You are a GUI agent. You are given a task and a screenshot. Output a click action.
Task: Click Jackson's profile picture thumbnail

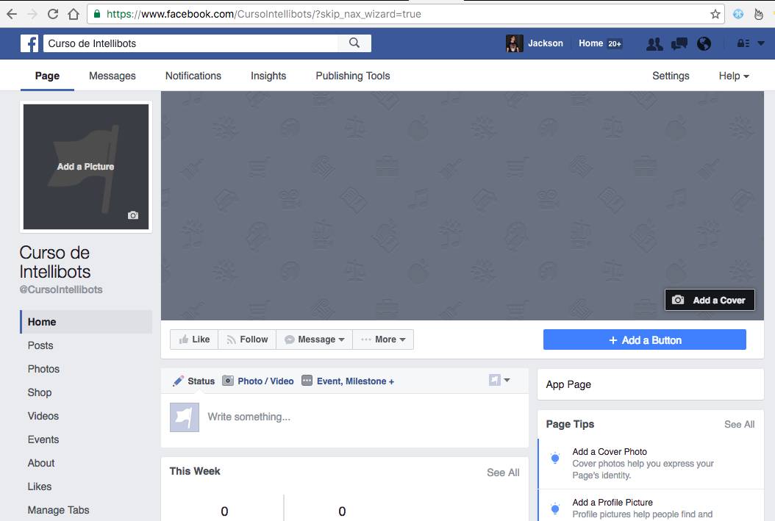pos(514,43)
